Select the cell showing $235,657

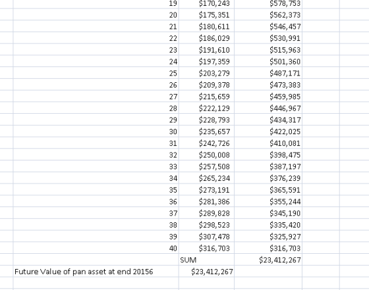pos(207,132)
